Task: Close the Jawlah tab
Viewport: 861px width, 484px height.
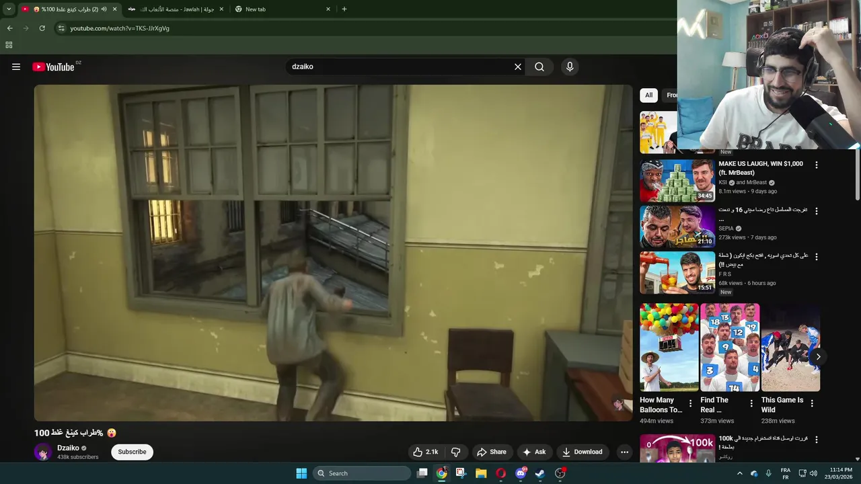Action: (221, 9)
